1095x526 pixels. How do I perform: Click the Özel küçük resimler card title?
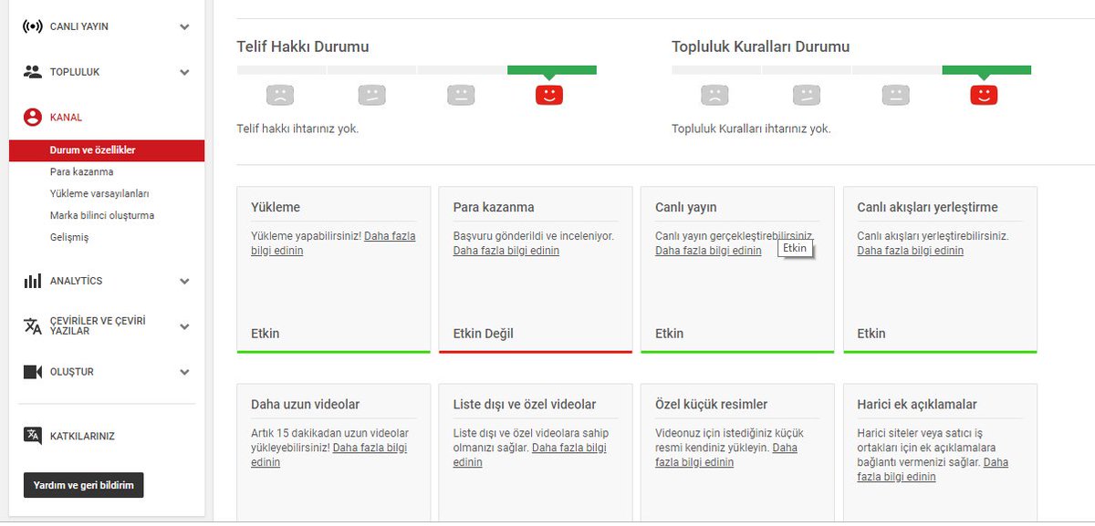(x=712, y=404)
